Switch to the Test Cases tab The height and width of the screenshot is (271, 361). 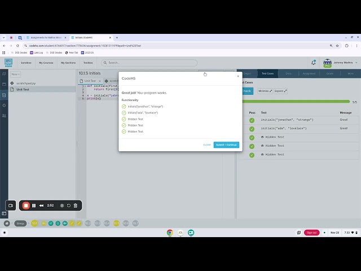[267, 73]
